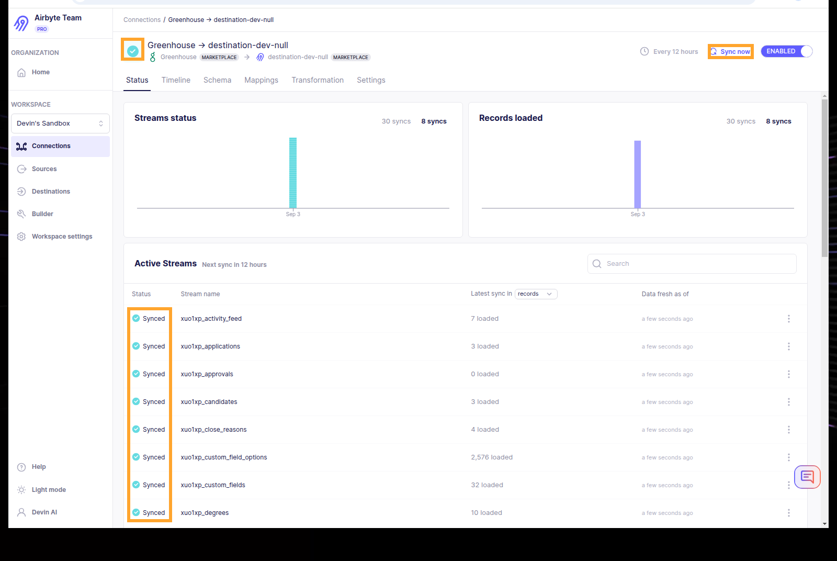837x561 pixels.
Task: Click the 2,576 loaded record count
Action: 492,457
